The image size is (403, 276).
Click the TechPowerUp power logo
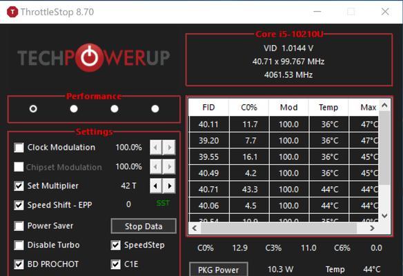pos(89,57)
